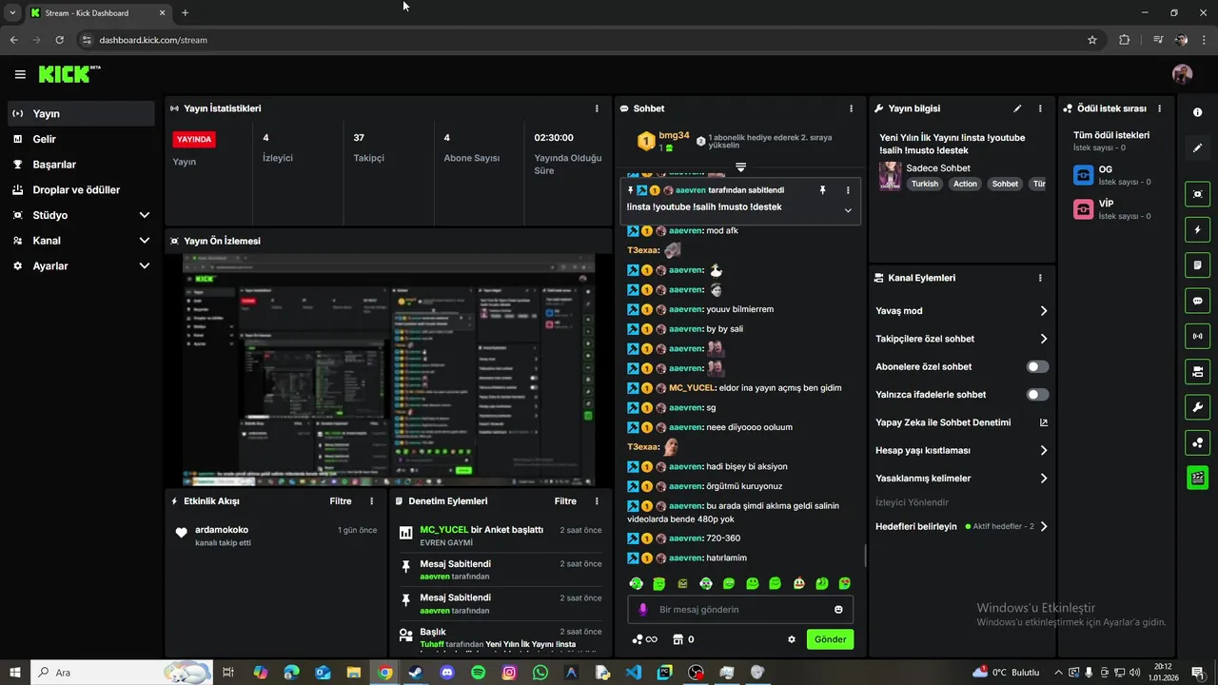The height and width of the screenshot is (685, 1218).
Task: Click the channel points icon below chat input
Action: click(638, 639)
